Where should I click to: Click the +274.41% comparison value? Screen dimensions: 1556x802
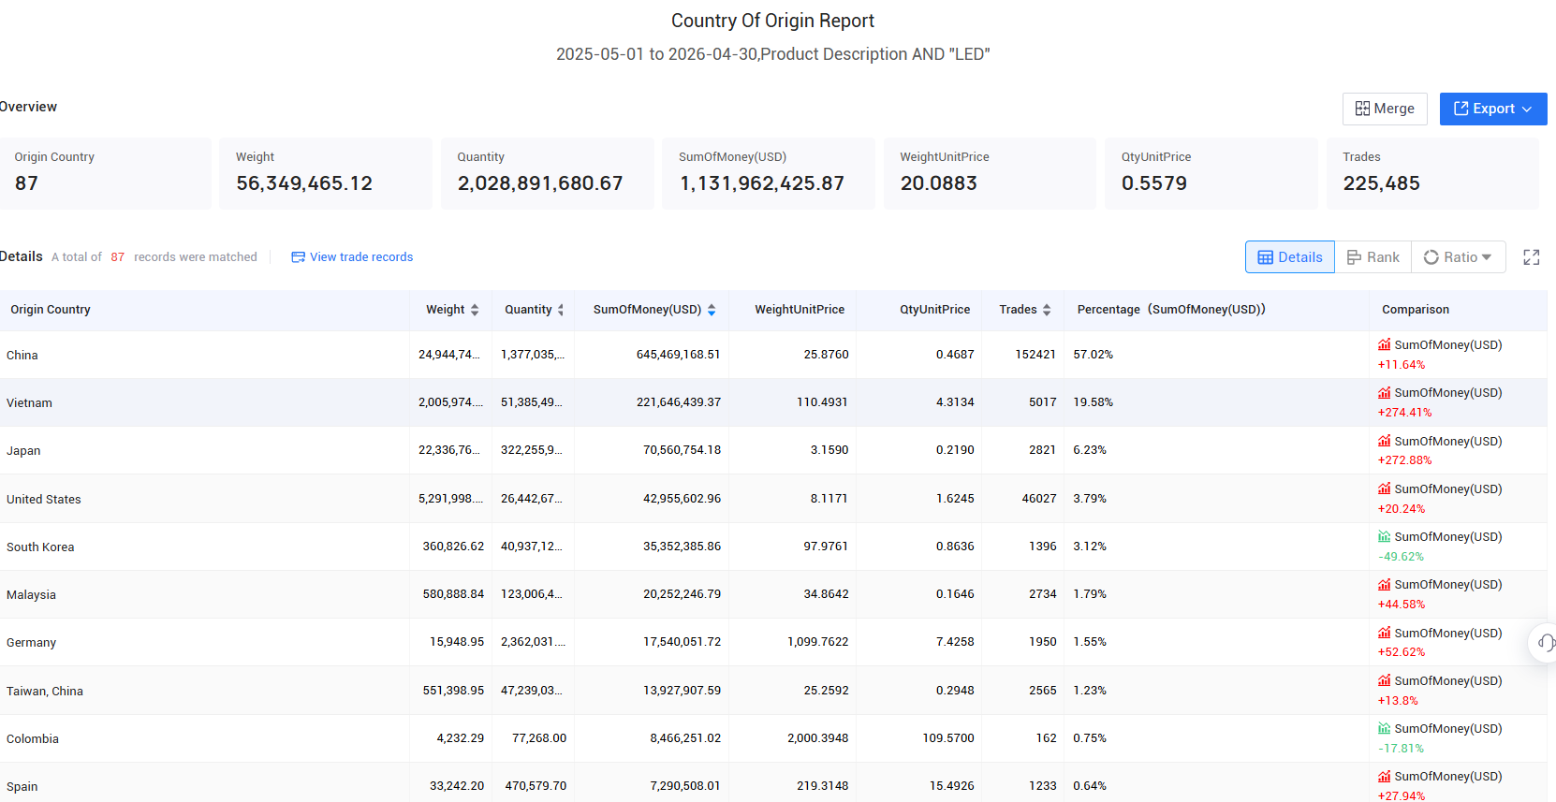coord(1404,413)
